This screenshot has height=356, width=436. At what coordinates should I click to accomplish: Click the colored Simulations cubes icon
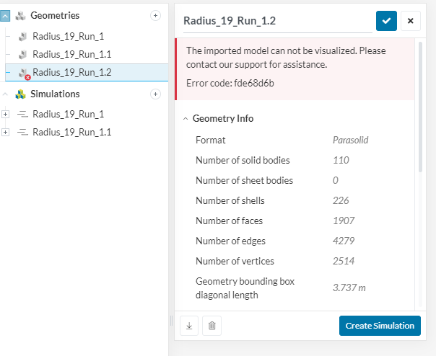point(21,94)
